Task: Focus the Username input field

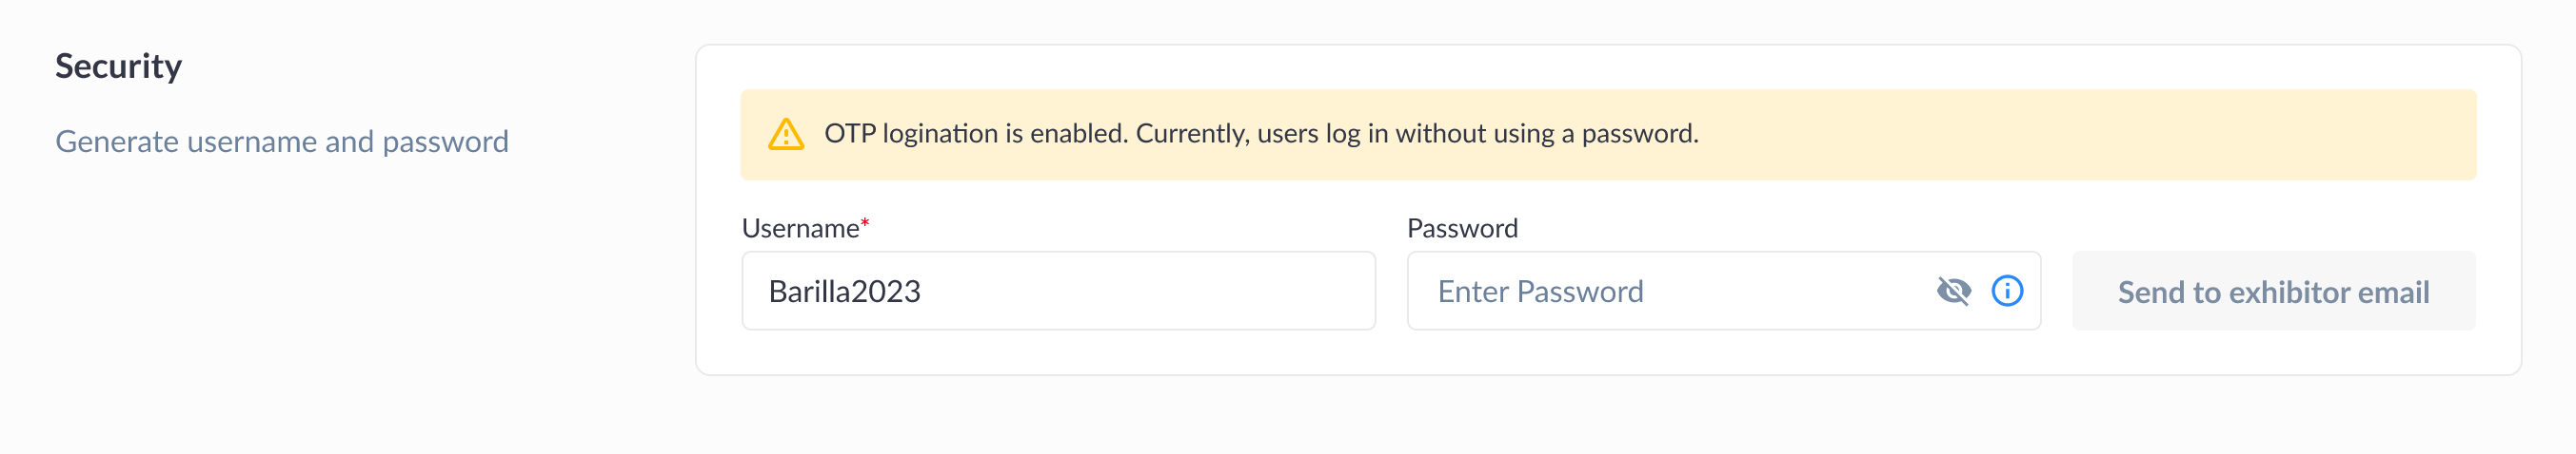Action: click(1058, 292)
